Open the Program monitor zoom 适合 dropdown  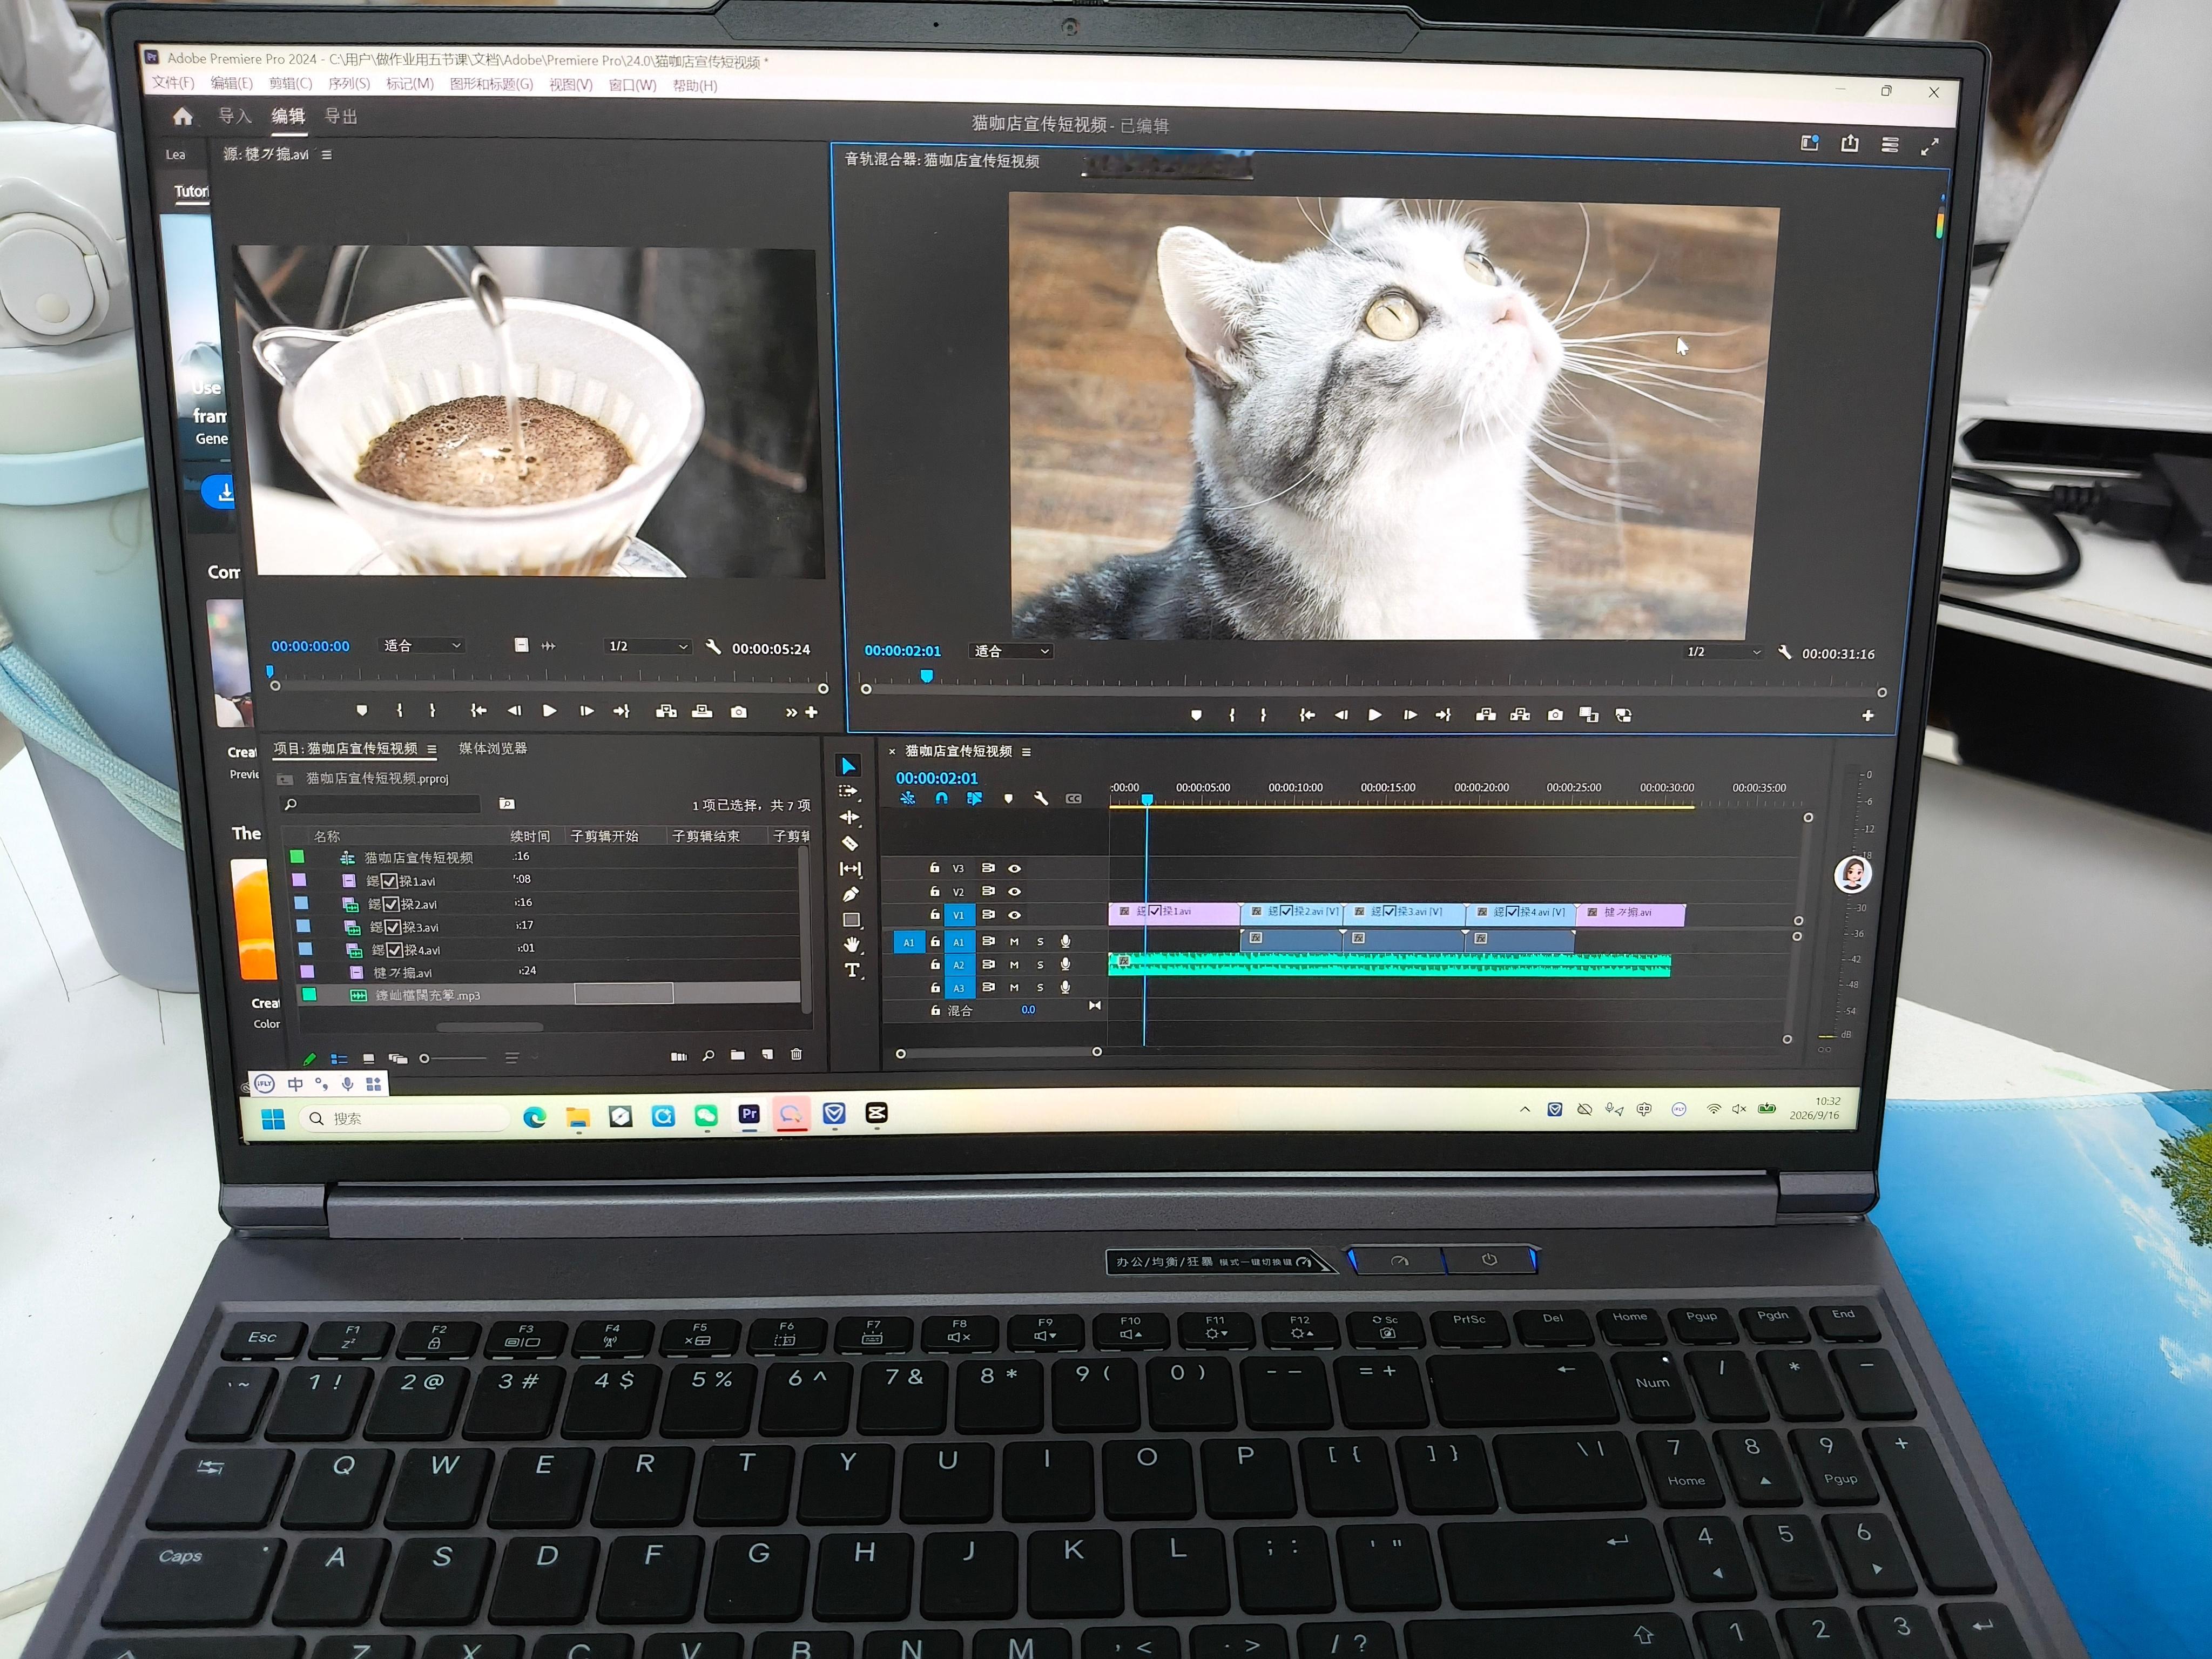click(1012, 651)
